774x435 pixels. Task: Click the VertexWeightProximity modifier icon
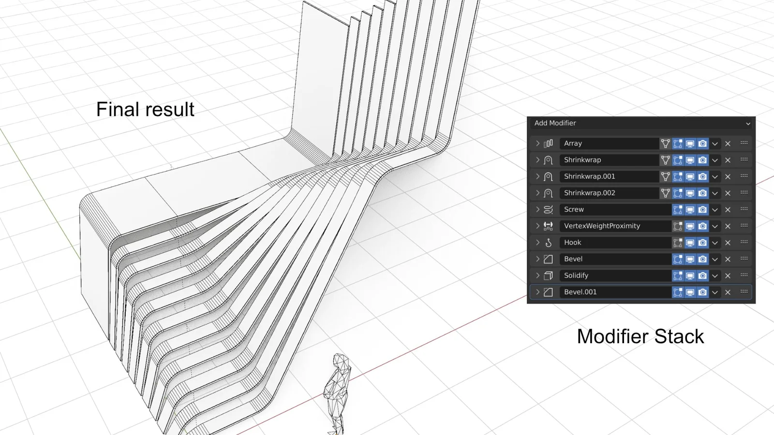pos(548,226)
